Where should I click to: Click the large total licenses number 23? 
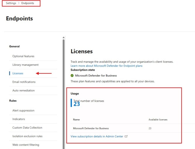[x=76, y=104]
